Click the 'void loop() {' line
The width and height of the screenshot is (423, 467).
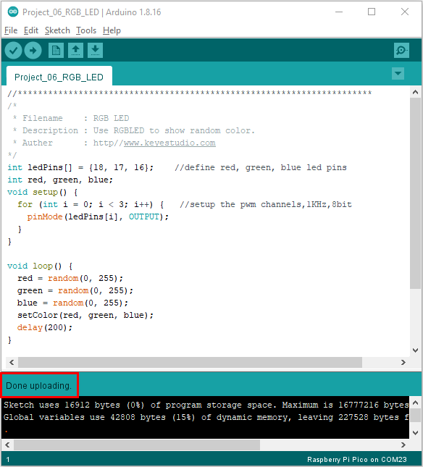(40, 266)
